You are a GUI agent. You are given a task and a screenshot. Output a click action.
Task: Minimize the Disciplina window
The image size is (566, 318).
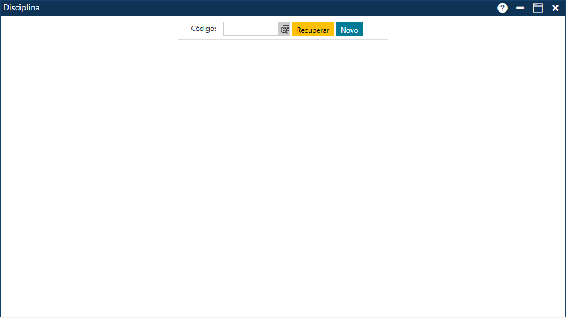pos(520,8)
